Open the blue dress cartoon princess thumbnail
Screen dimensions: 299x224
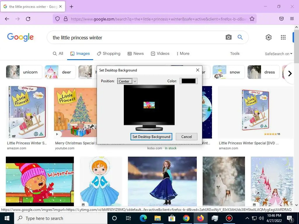[x=101, y=181]
